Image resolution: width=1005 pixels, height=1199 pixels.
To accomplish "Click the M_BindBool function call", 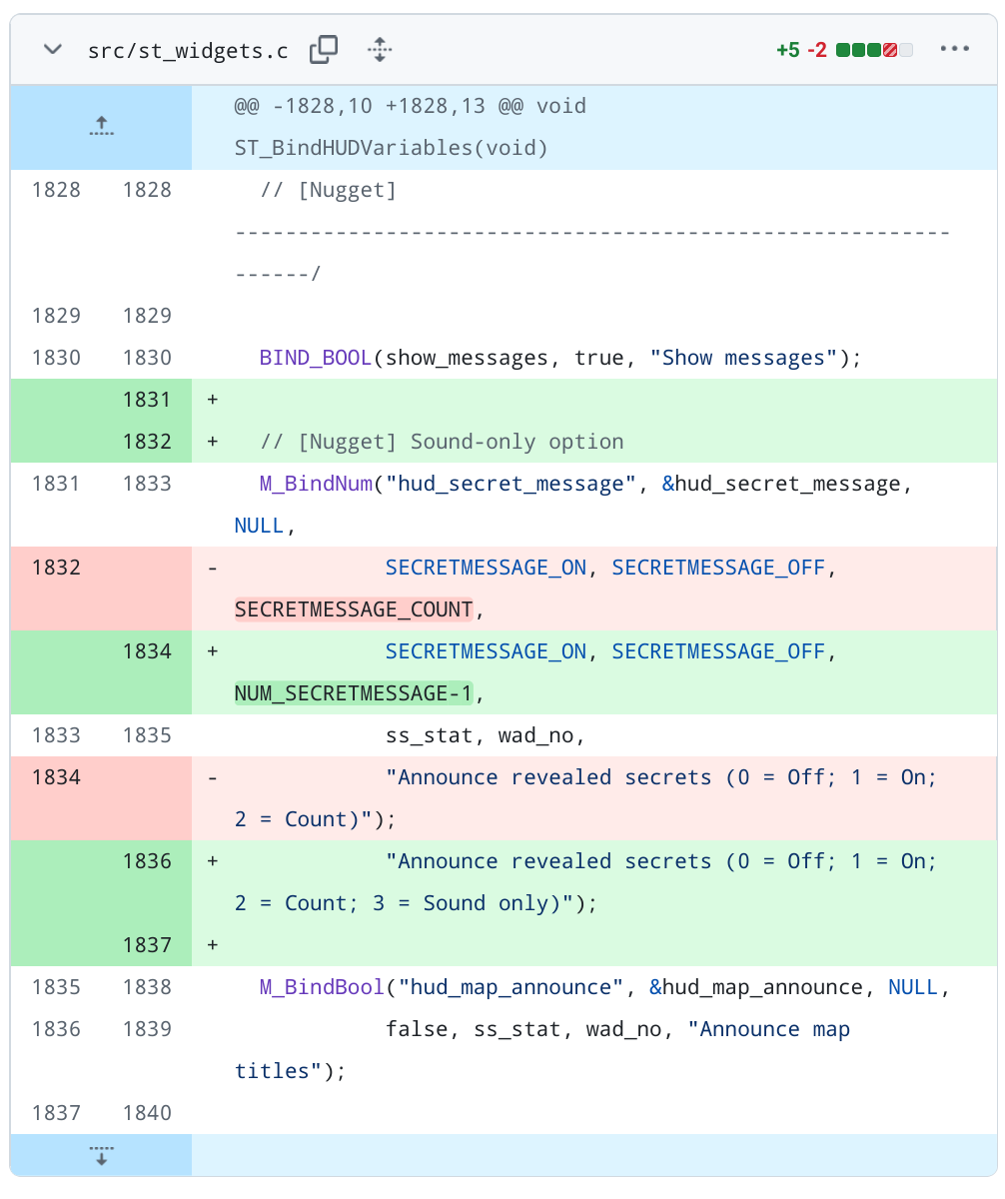I will point(322,987).
